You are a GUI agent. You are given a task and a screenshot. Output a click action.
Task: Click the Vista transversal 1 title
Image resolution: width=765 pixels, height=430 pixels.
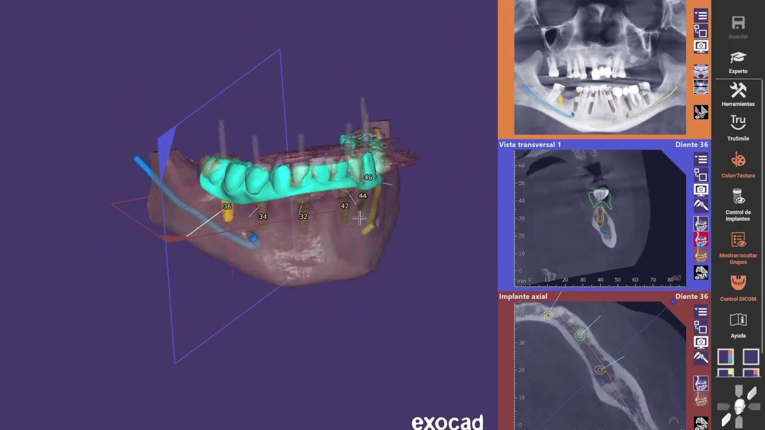[x=530, y=145]
